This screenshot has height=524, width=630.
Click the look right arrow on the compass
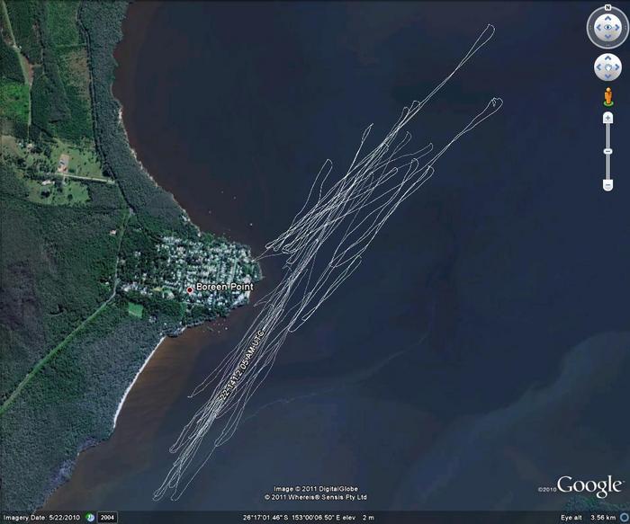click(x=618, y=28)
